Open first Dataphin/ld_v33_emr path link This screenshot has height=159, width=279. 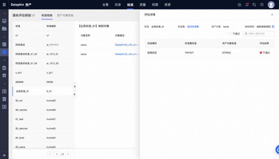tap(127, 45)
